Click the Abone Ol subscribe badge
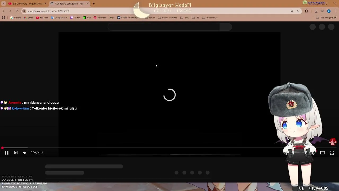 (x=333, y=142)
